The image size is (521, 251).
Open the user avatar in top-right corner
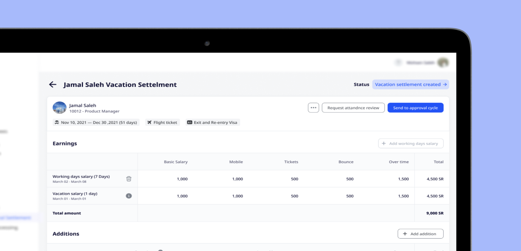(x=443, y=63)
